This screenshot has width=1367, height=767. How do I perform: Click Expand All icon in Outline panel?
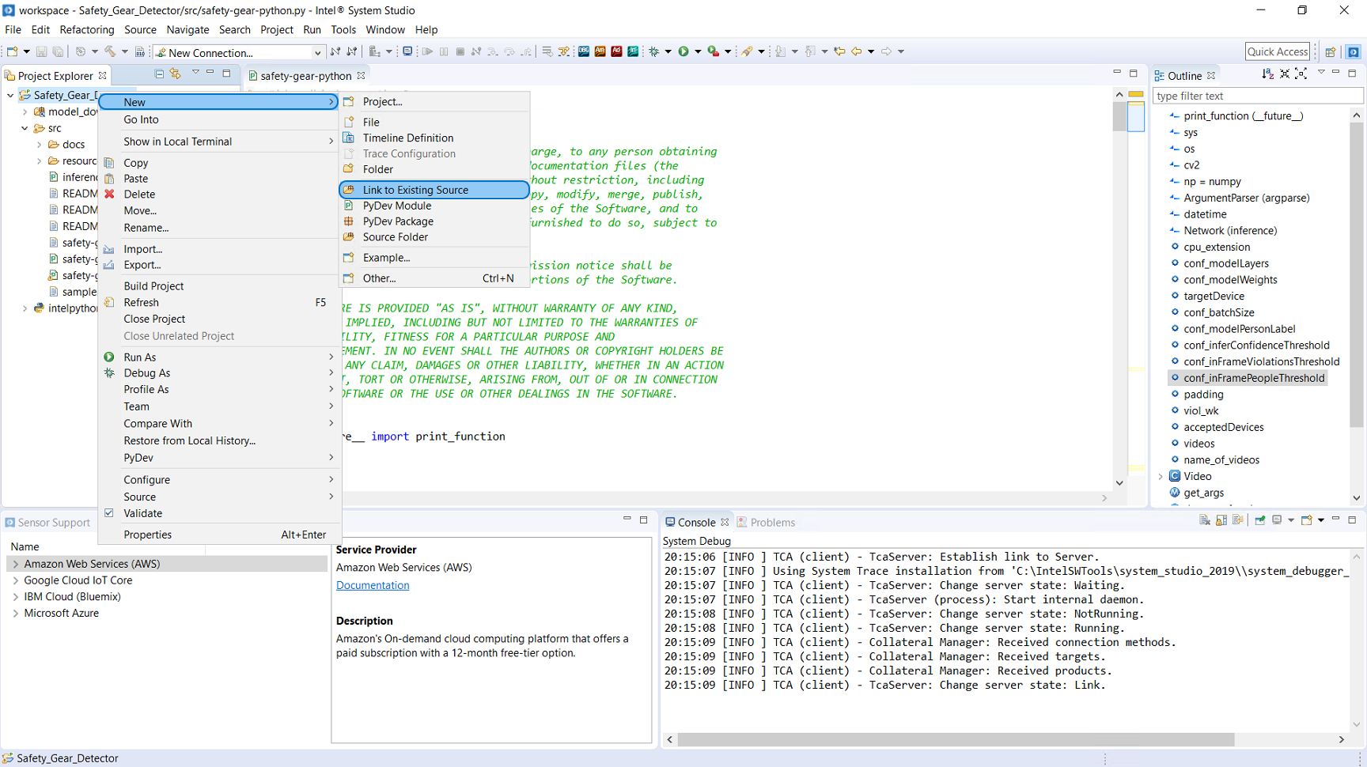pos(1301,74)
